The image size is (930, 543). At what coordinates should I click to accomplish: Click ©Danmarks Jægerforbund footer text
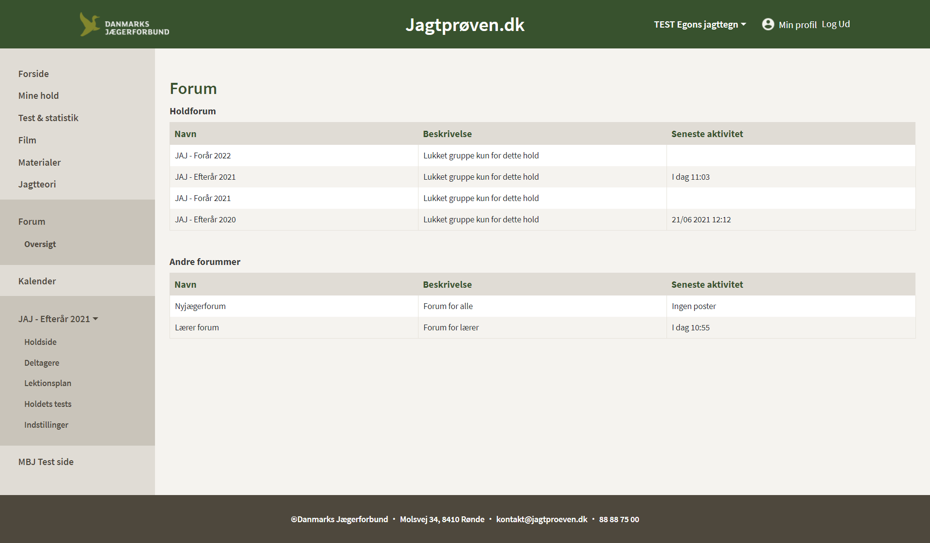pos(339,519)
